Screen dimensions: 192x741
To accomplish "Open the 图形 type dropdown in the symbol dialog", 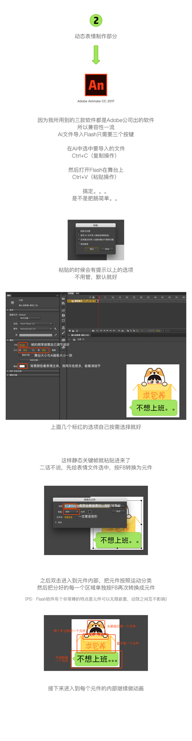I will pyautogui.click(x=72, y=512).
